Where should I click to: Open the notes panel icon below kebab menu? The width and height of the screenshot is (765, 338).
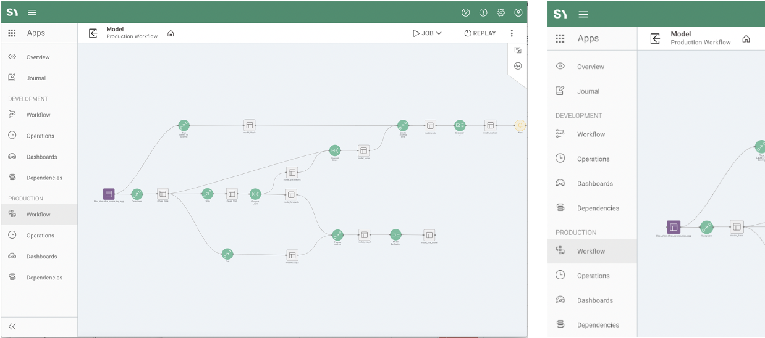[x=518, y=50]
